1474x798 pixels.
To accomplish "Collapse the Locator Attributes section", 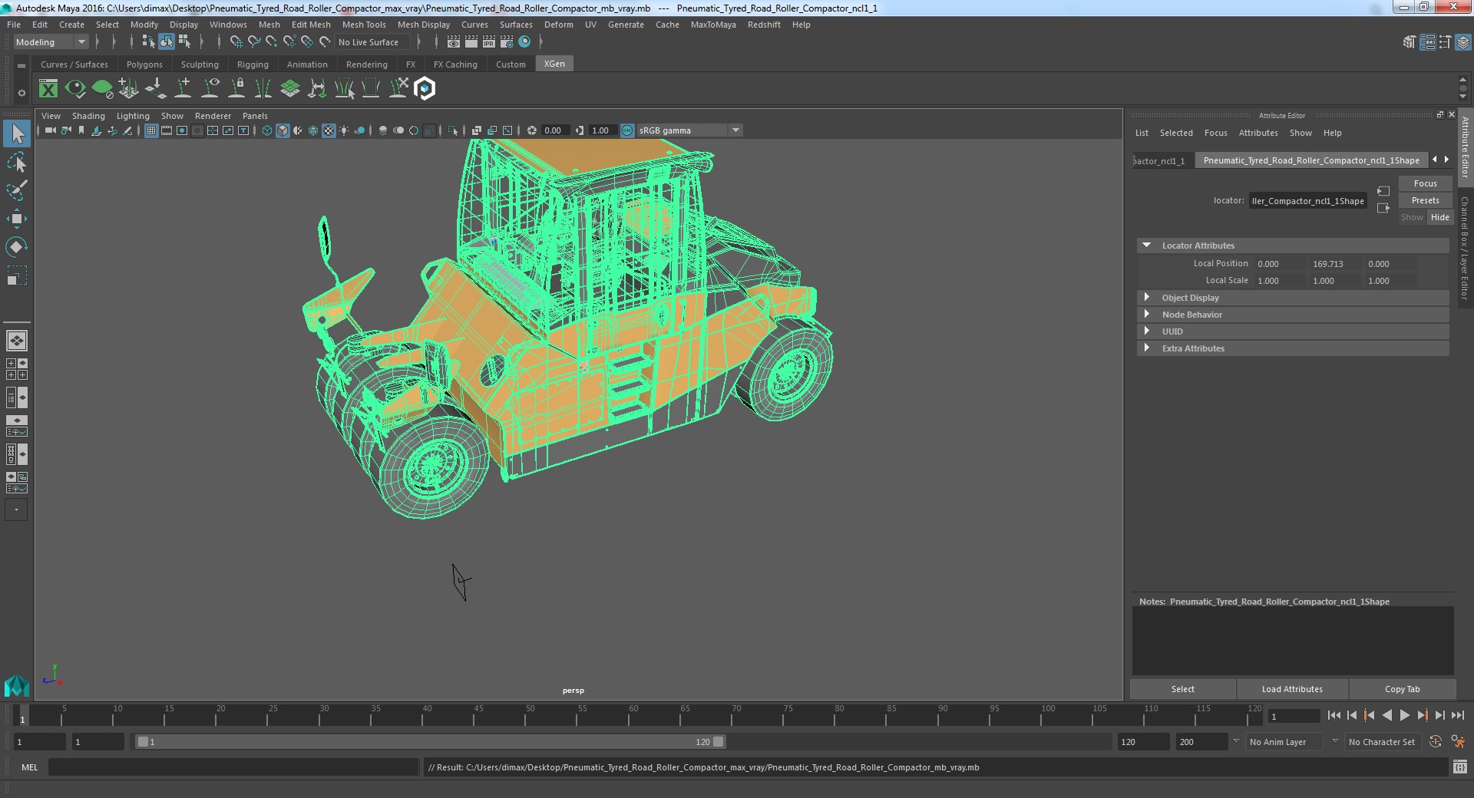I will coord(1146,246).
